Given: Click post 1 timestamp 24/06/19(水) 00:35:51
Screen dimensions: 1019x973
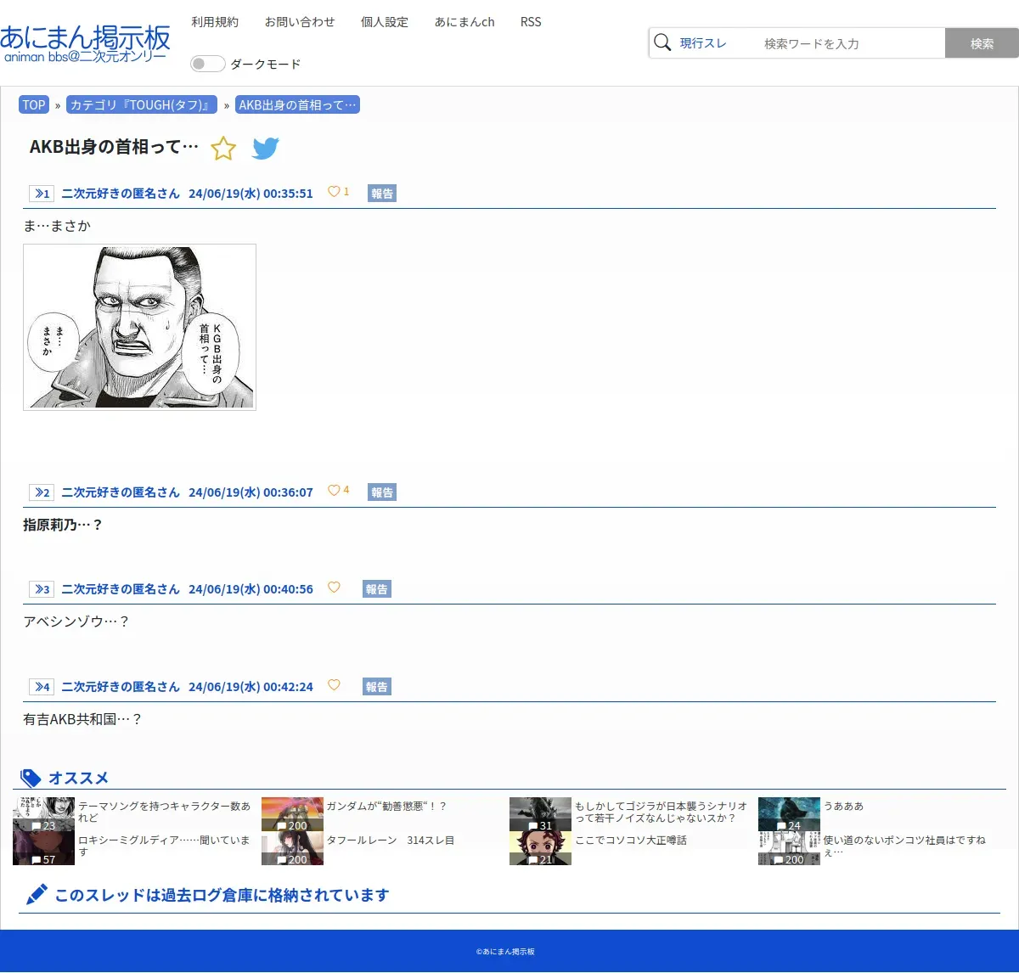Looking at the screenshot, I should click(251, 194).
